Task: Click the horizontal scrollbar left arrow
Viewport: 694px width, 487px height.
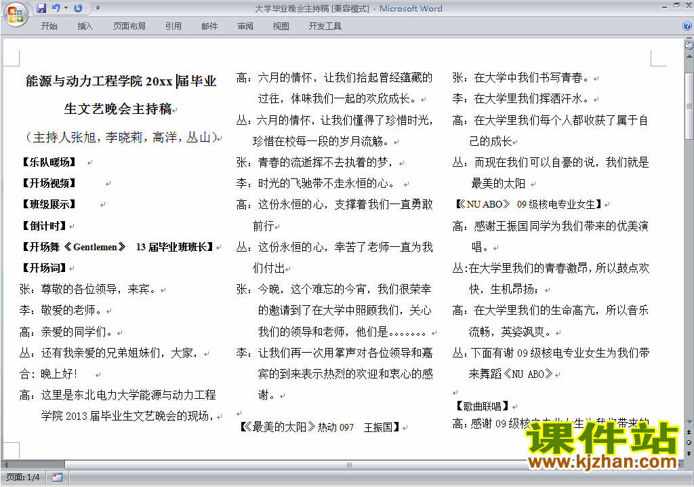Action: tap(5, 465)
